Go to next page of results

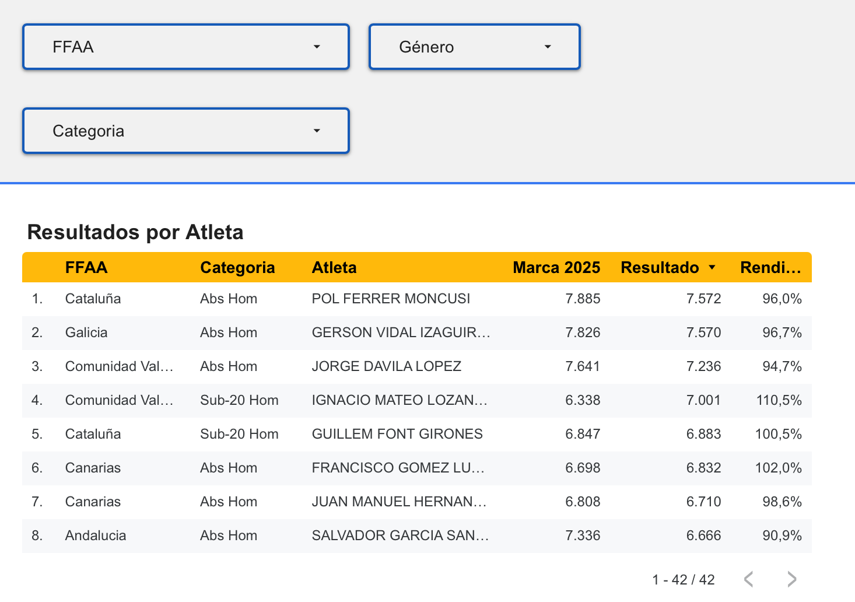tap(791, 579)
